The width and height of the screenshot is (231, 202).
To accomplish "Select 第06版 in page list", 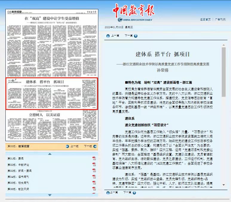I will coord(18,189).
